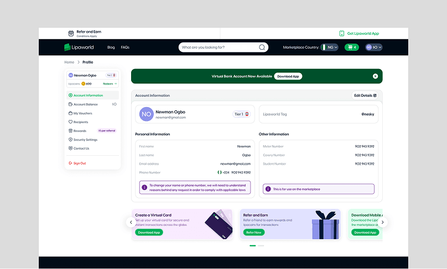Open the FAQs link
Viewport: 447px width, 269px height.
tap(125, 48)
